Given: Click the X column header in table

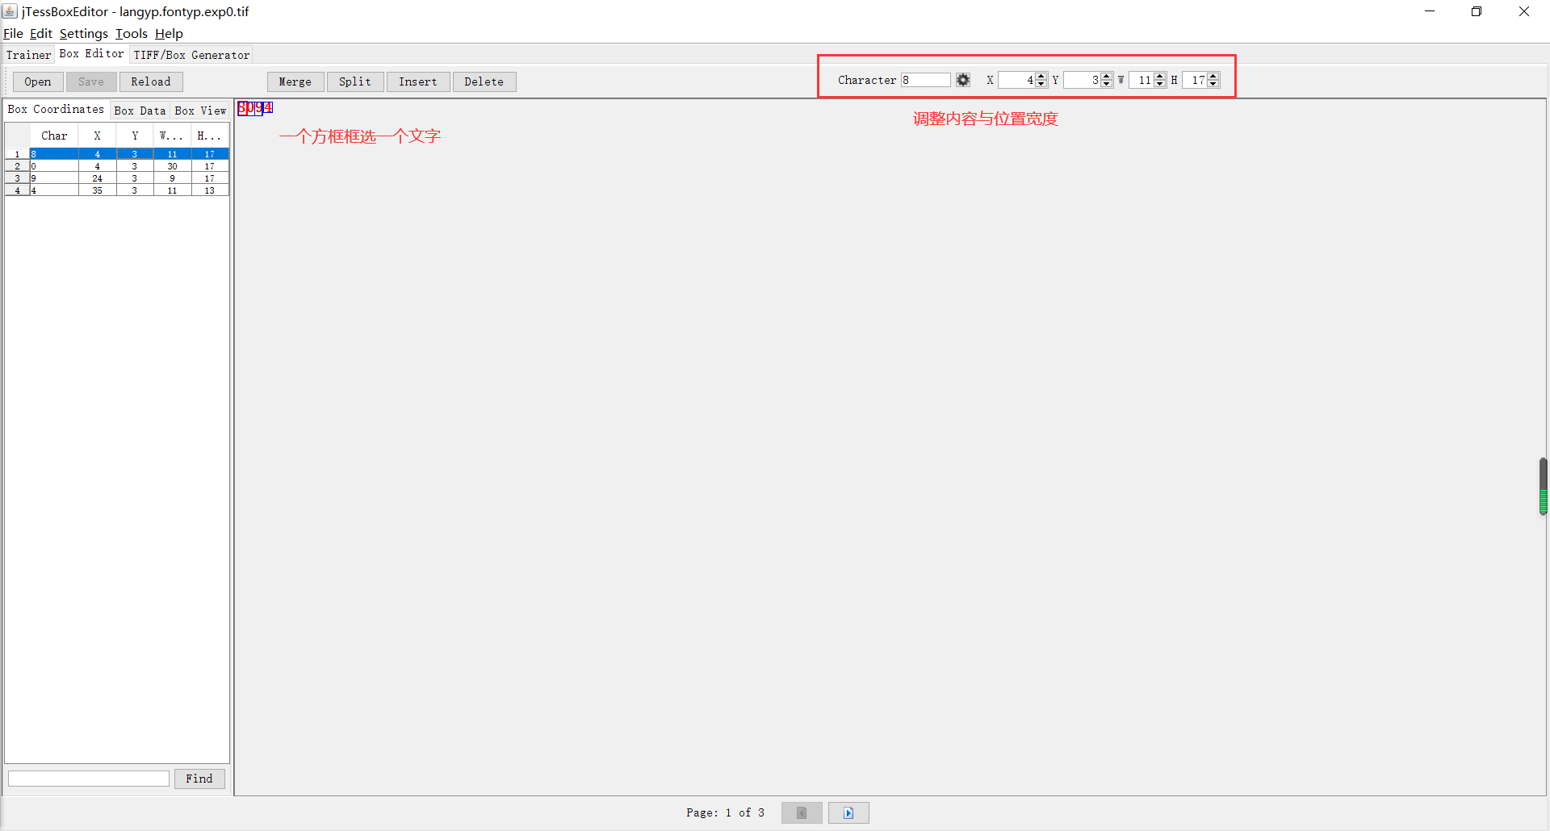Looking at the screenshot, I should tap(98, 136).
